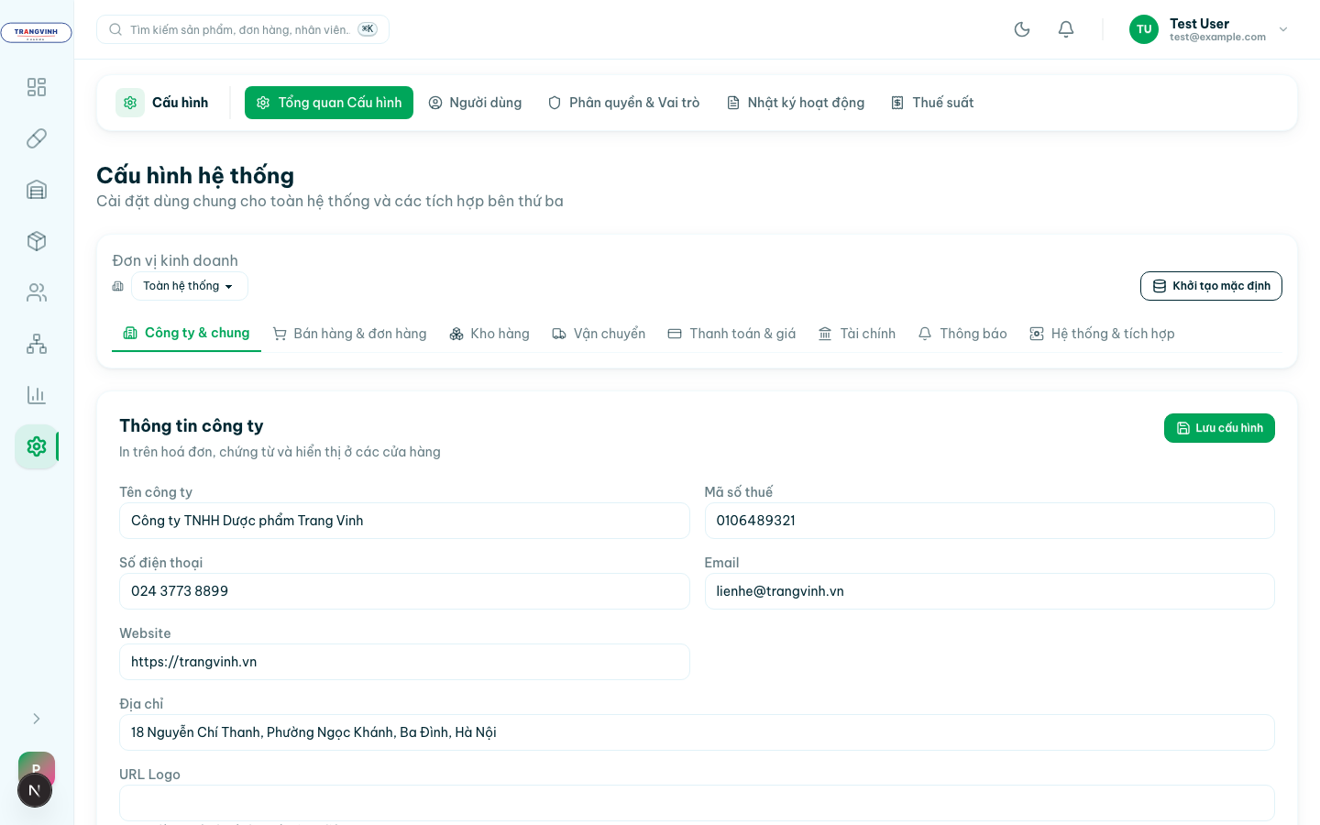1320x825 pixels.
Task: Click the round N badge at bottom left
Action: click(35, 790)
